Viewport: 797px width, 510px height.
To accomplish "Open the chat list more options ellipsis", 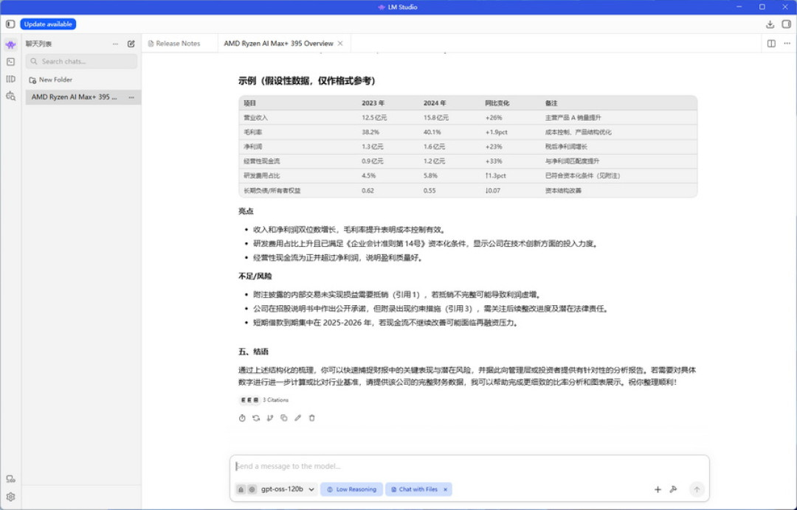I will (x=115, y=44).
